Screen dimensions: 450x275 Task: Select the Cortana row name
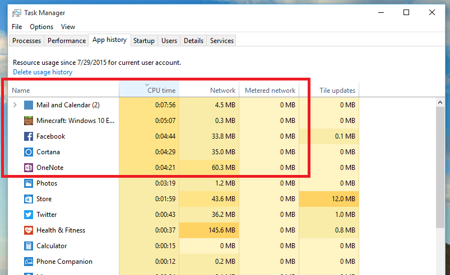pos(48,152)
